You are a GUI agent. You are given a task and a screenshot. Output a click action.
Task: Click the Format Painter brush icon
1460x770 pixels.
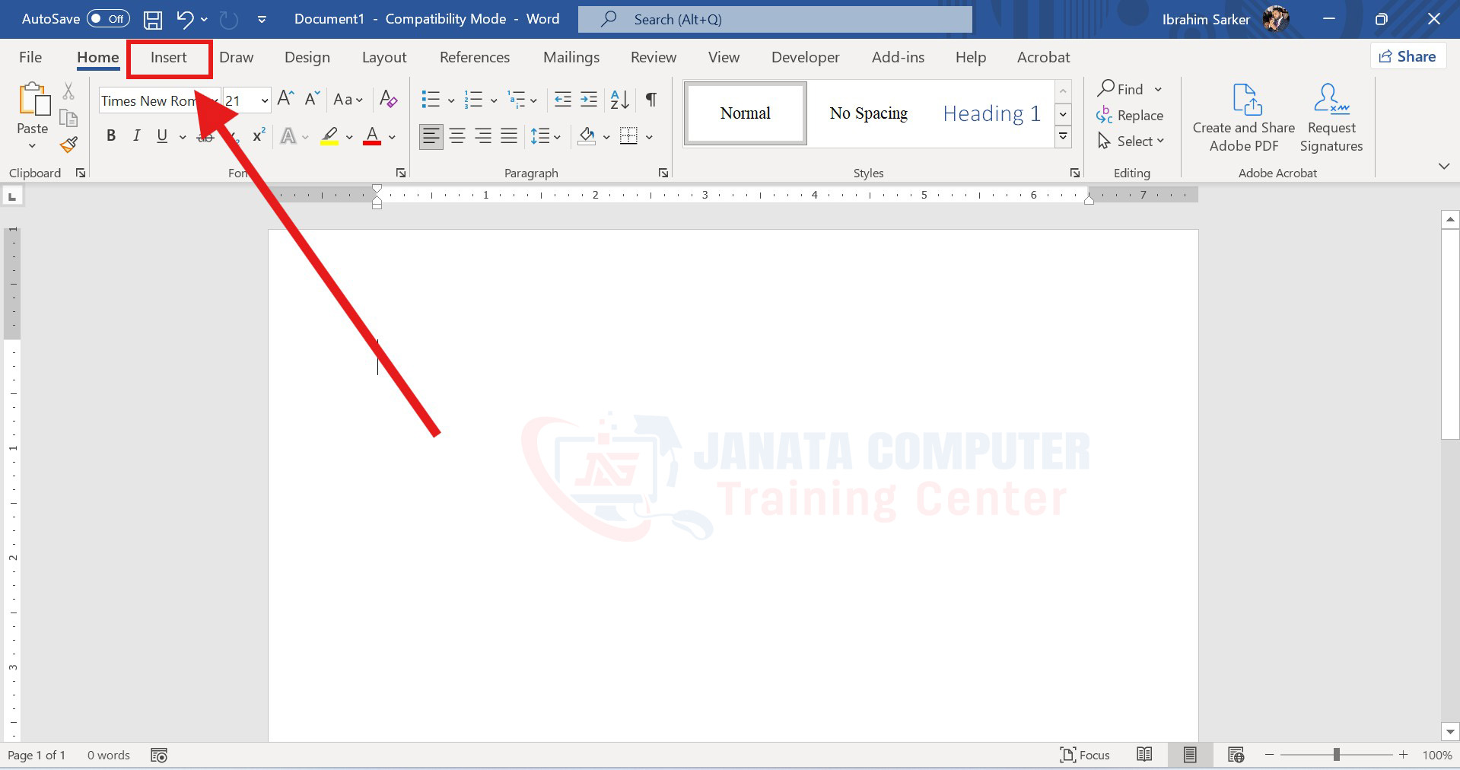tap(69, 145)
